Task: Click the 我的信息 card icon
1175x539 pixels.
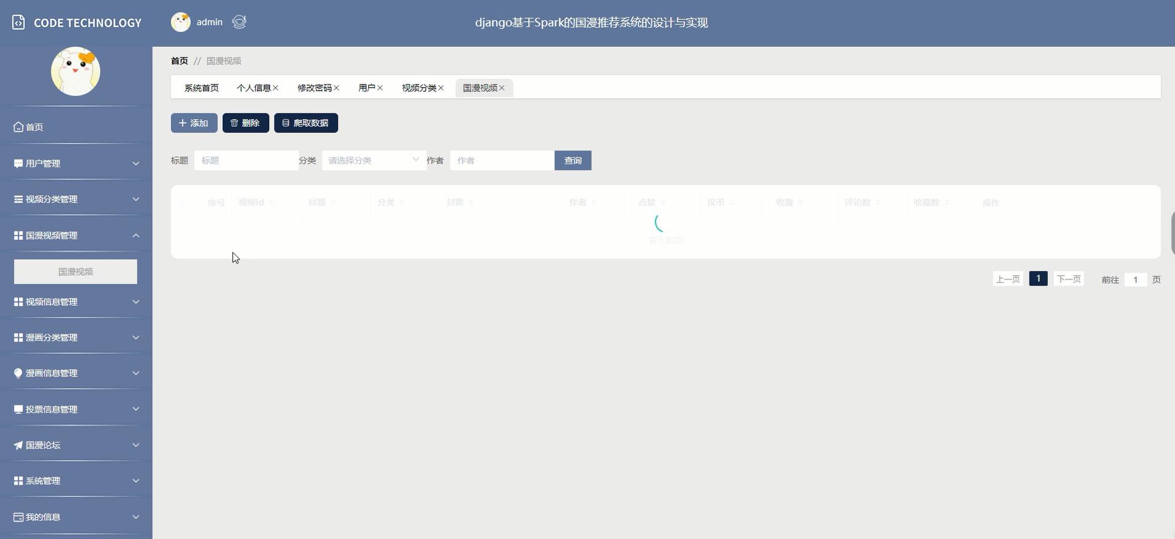Action: [x=18, y=517]
